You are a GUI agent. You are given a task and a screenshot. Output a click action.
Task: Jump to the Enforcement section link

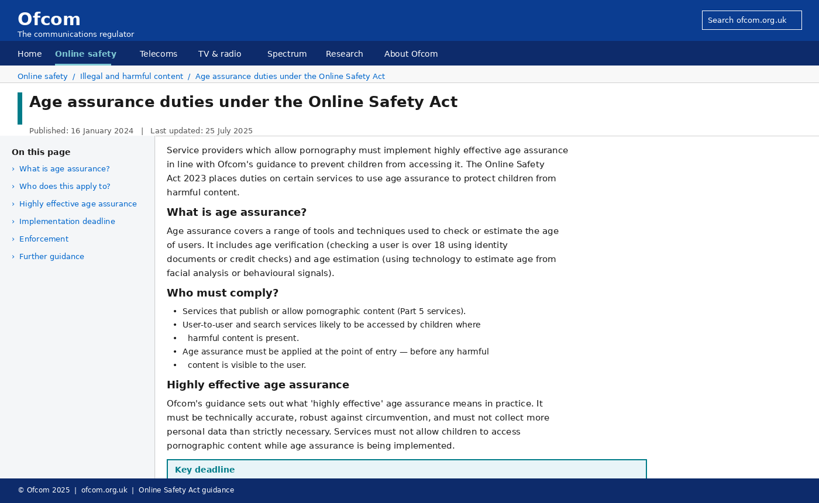[x=44, y=239]
